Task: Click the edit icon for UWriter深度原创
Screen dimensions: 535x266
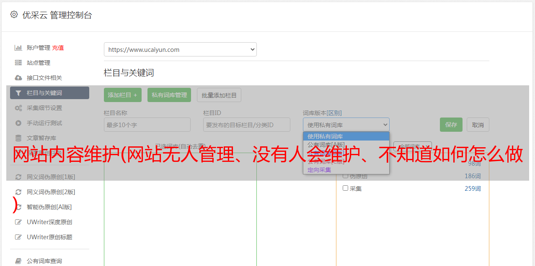Action: (x=18, y=222)
